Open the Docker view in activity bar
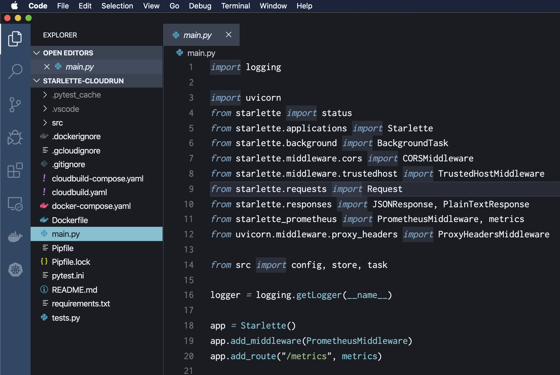Viewport: 560px width, 375px height. click(x=15, y=237)
